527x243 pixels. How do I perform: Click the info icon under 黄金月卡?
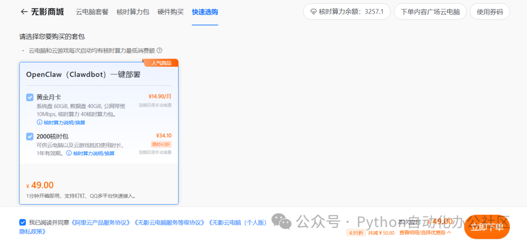(x=40, y=123)
